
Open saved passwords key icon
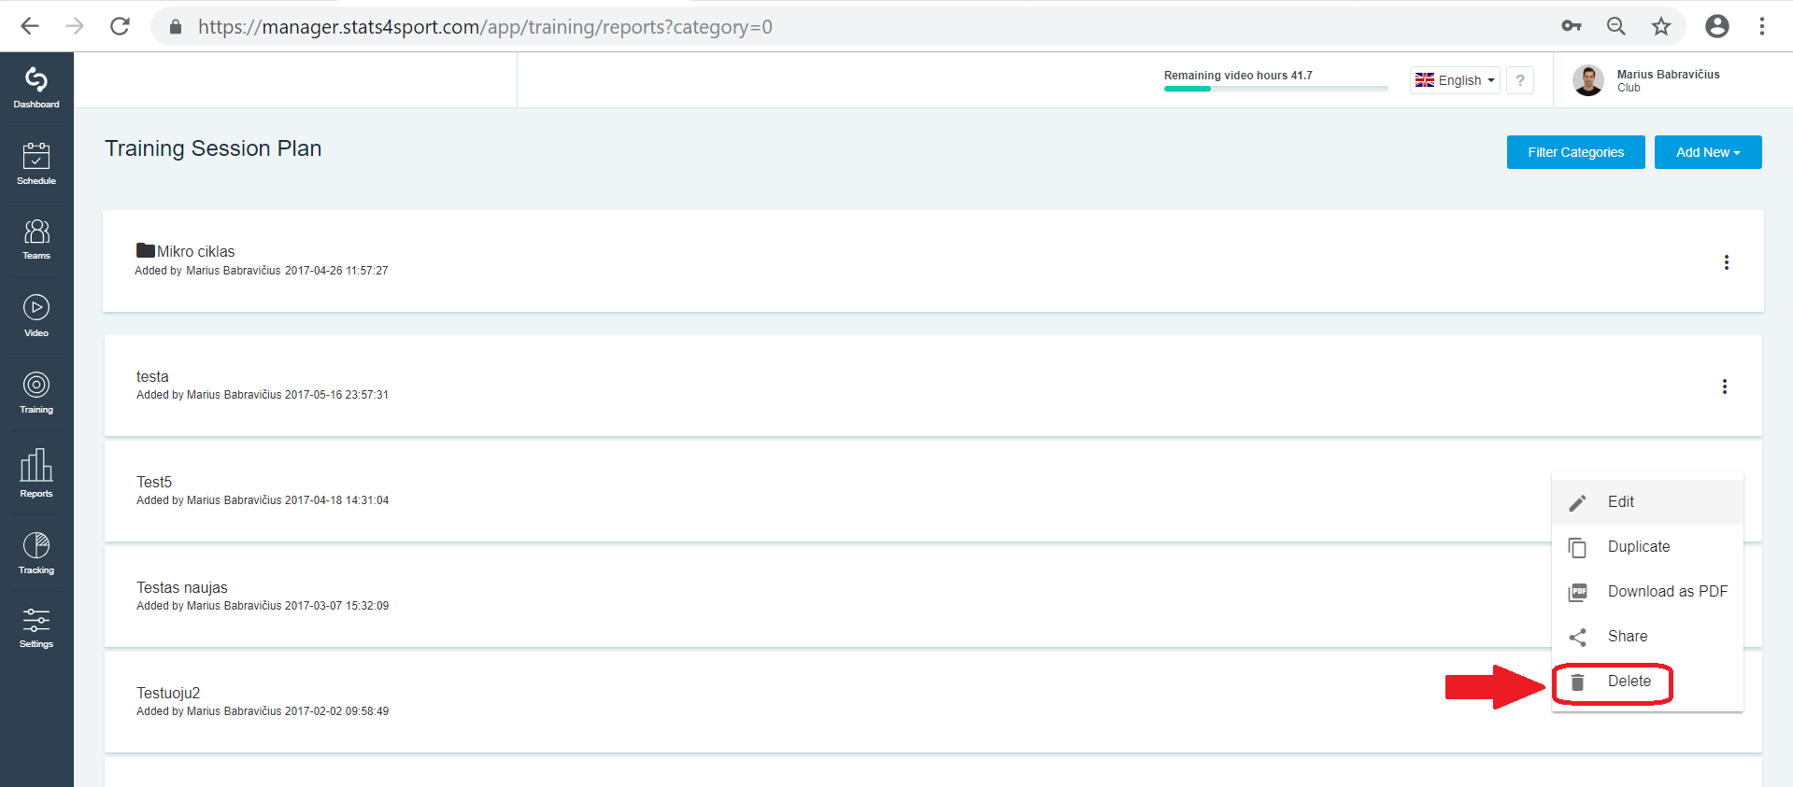tap(1572, 26)
